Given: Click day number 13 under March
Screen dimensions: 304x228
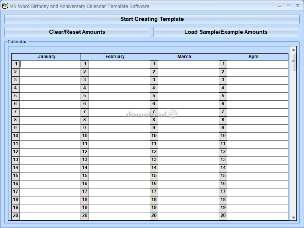Looking at the screenshot, I should 154,160.
